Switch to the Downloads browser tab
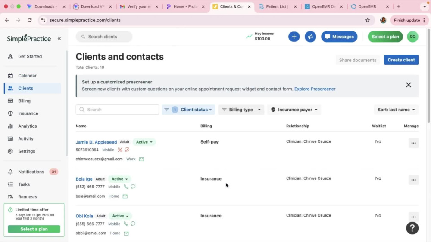The width and height of the screenshot is (431, 242). click(46, 6)
